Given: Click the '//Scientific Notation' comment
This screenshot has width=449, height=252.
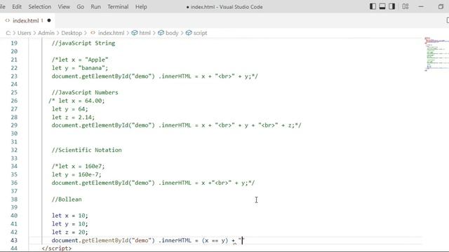Looking at the screenshot, I should 86,150.
